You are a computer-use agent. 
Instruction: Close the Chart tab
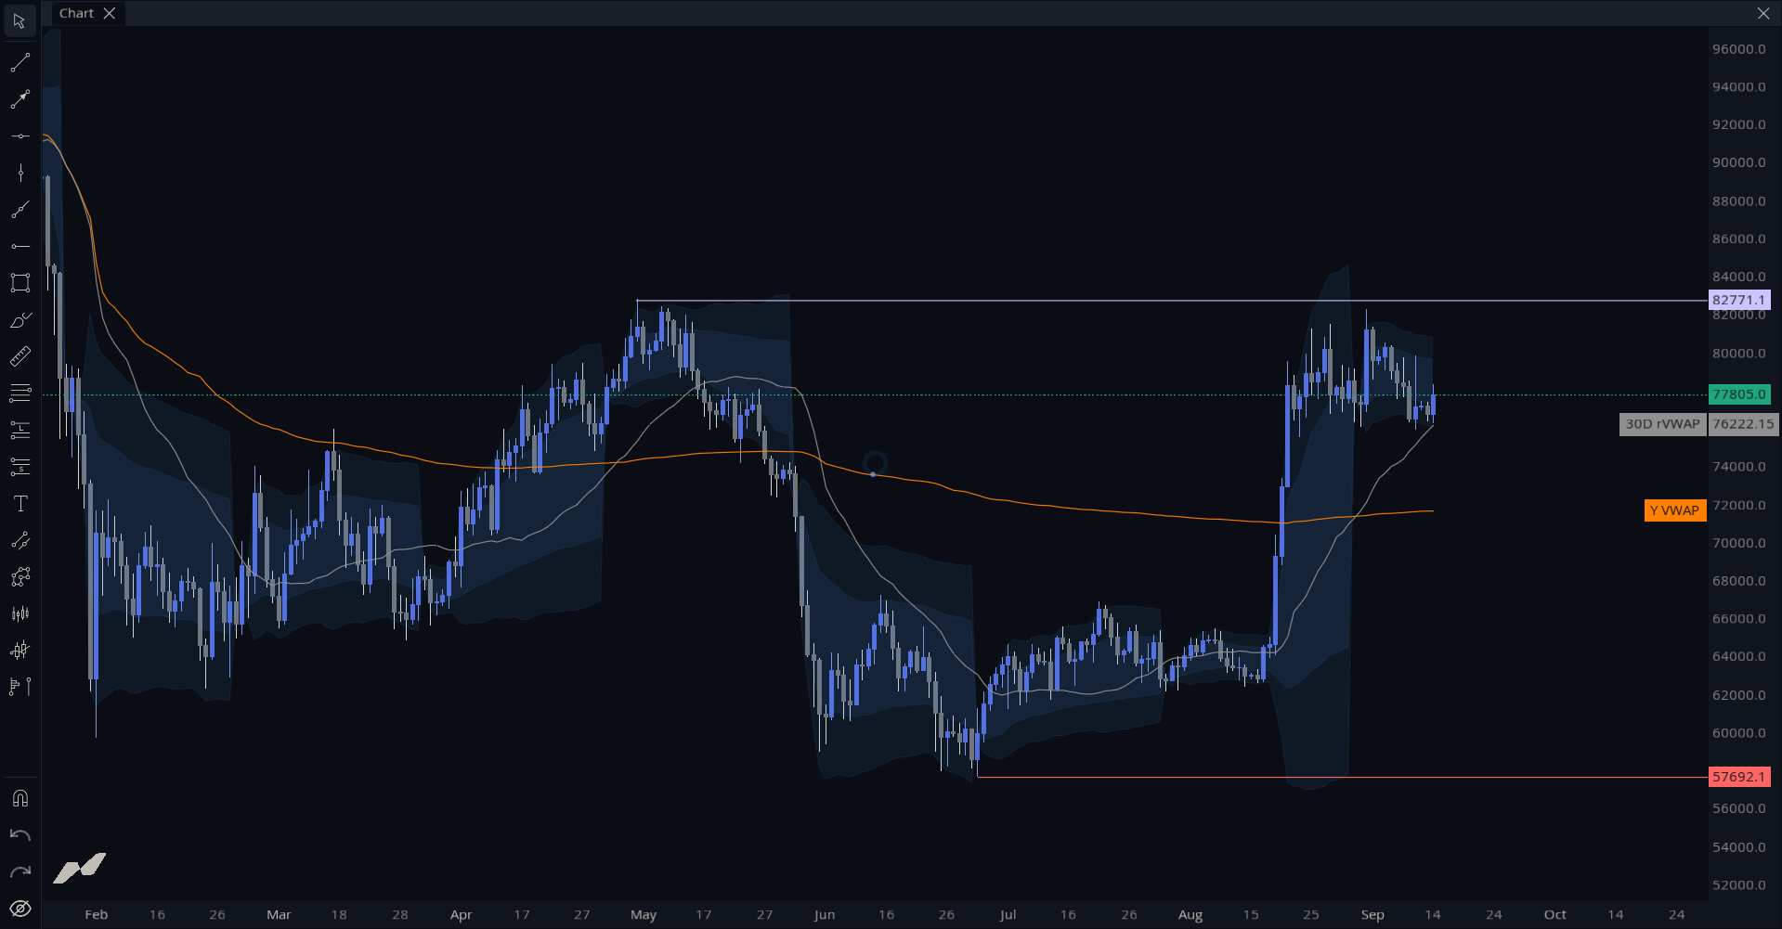(x=110, y=13)
